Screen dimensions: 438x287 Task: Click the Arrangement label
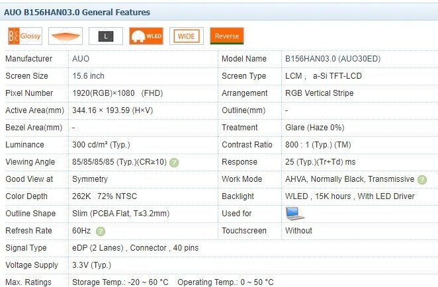coord(245,93)
